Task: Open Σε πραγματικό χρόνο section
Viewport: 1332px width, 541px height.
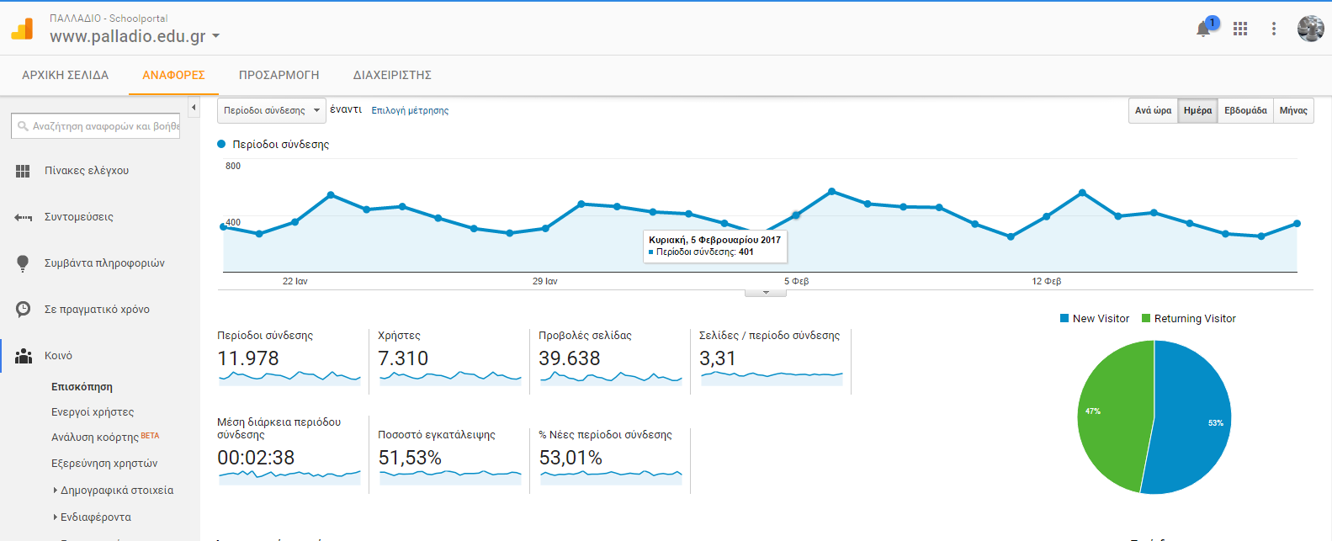Action: 97,310
